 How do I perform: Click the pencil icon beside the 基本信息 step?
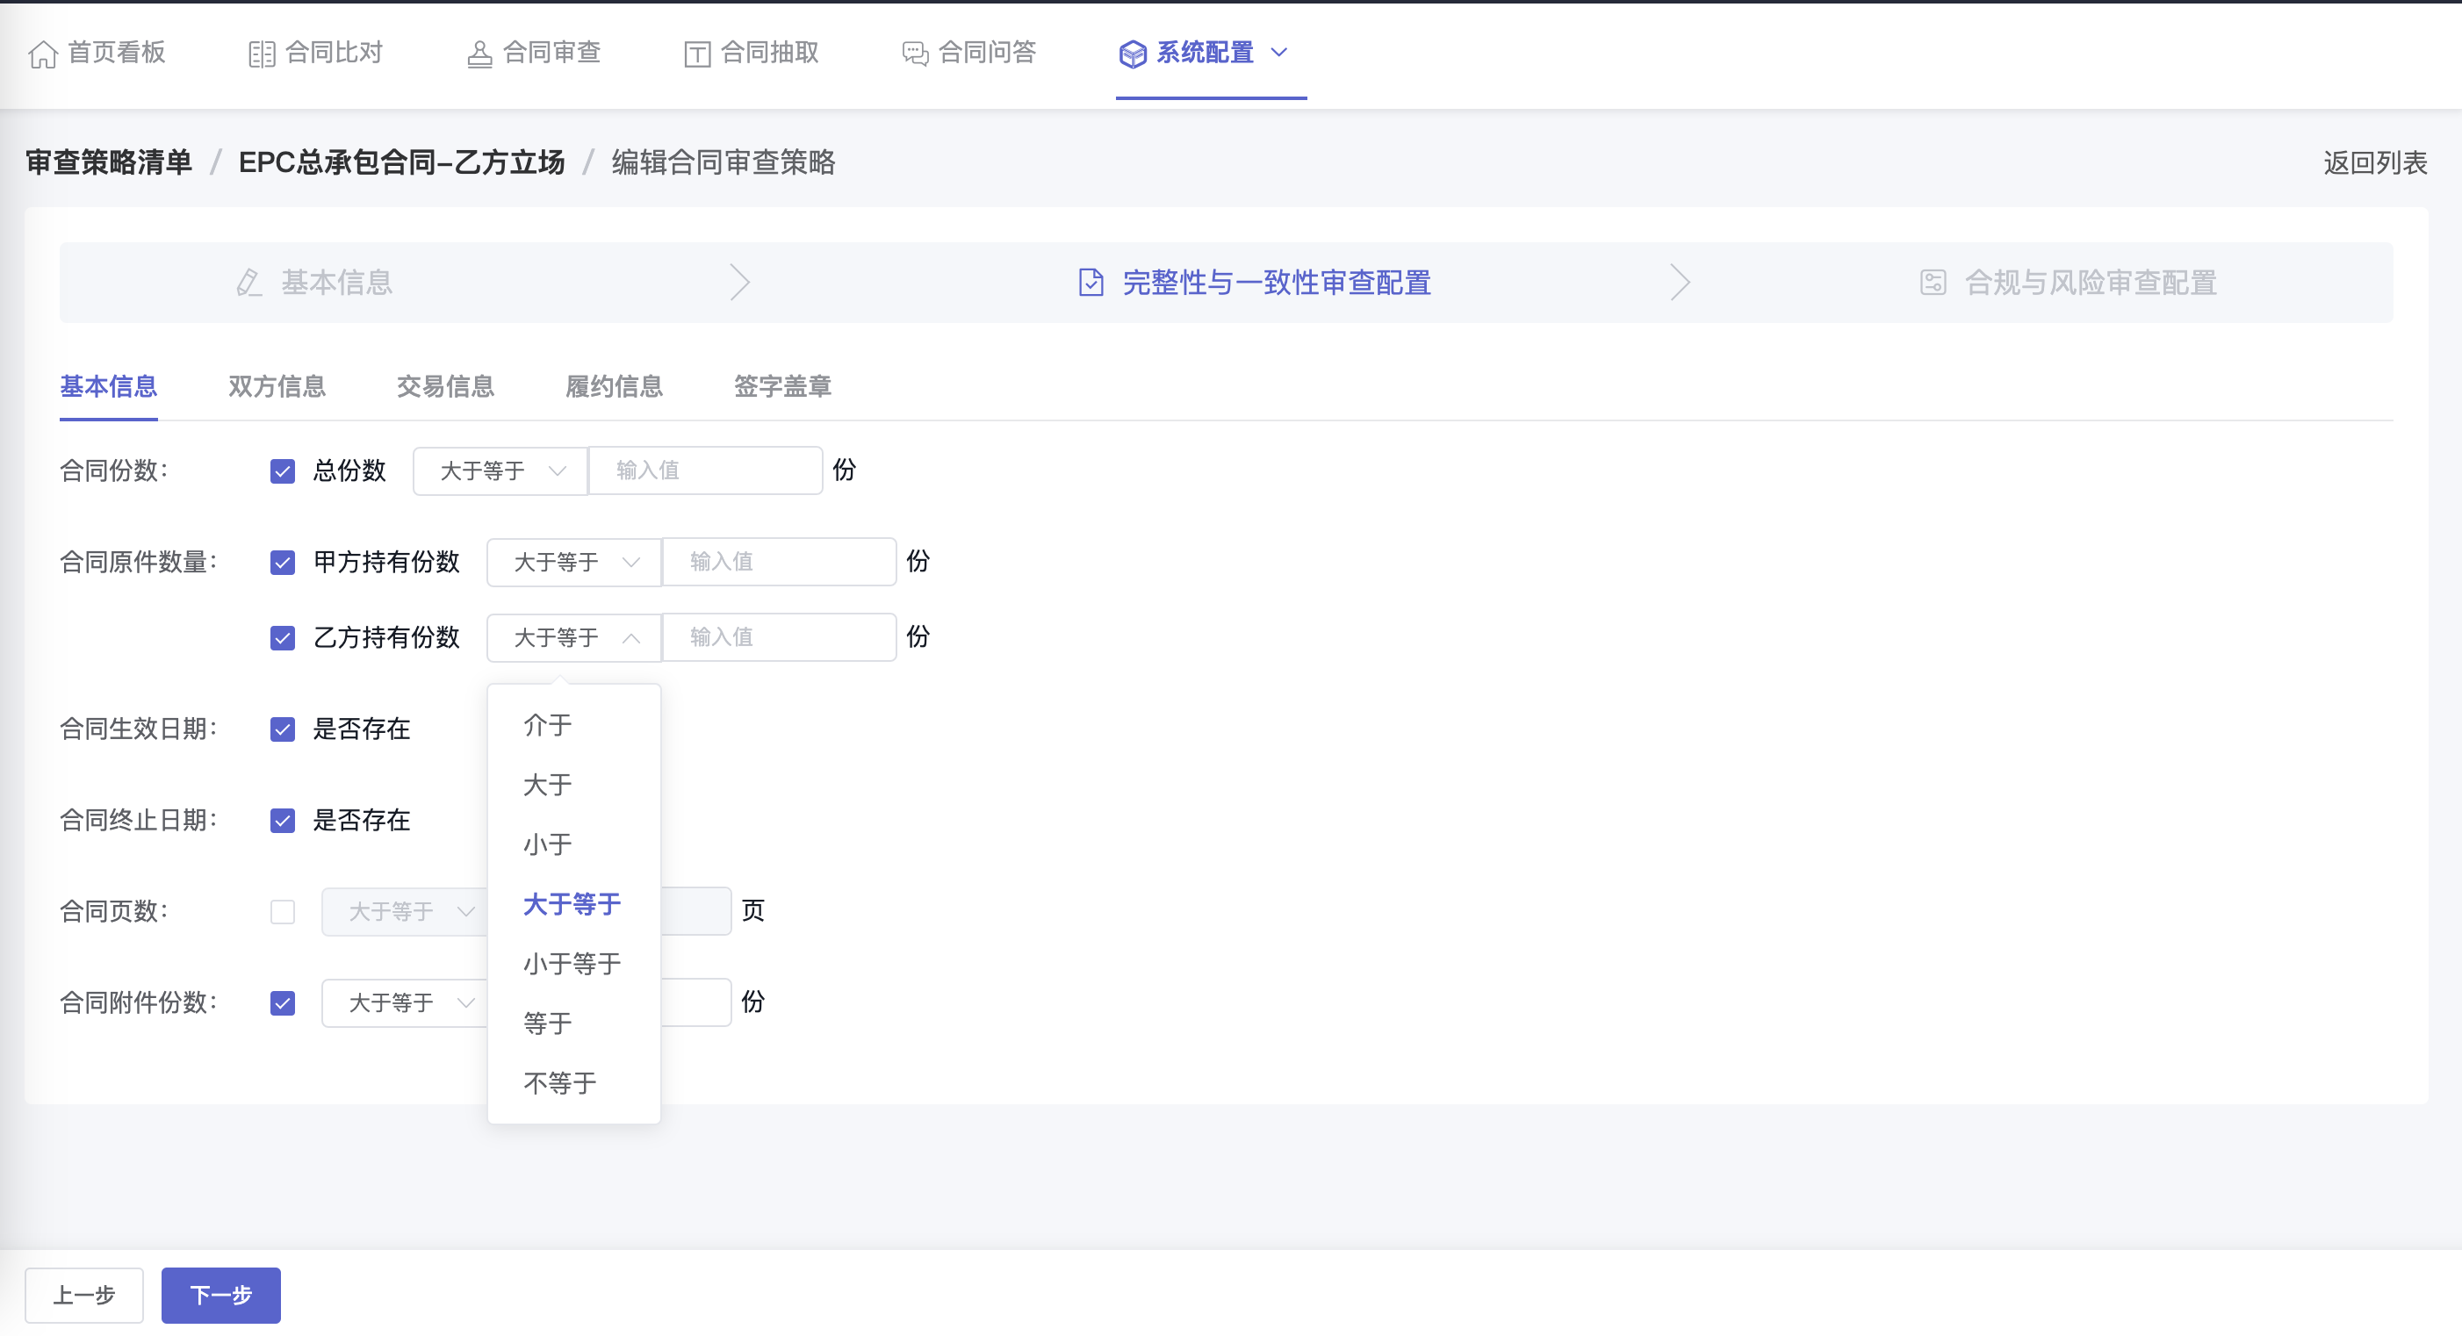point(248,283)
